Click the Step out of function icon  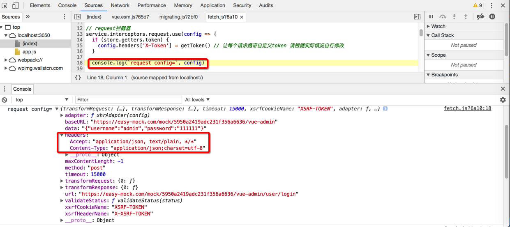pyautogui.click(x=466, y=16)
